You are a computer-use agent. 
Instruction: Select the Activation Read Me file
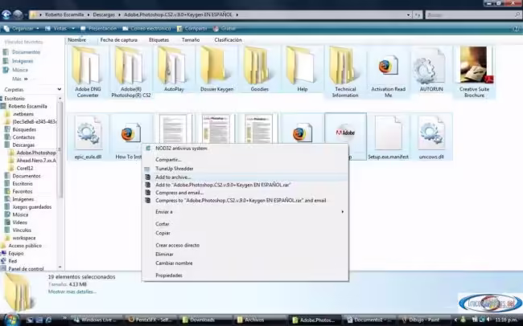pyautogui.click(x=389, y=72)
